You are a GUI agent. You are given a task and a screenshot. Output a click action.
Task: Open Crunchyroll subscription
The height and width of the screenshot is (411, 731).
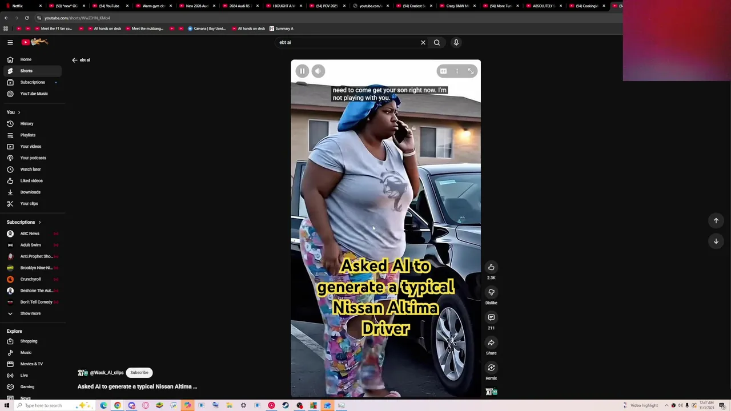[x=33, y=279]
